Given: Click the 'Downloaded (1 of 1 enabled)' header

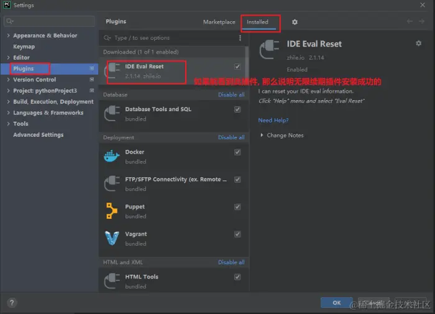Looking at the screenshot, I should click(140, 52).
